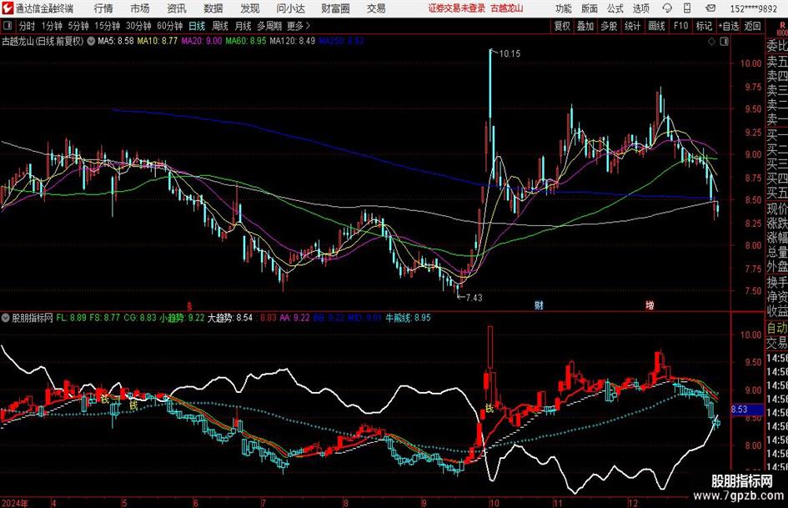788x508 pixels.
Task: Click the MA5: 8.58 indicator label
Action: click(x=116, y=41)
